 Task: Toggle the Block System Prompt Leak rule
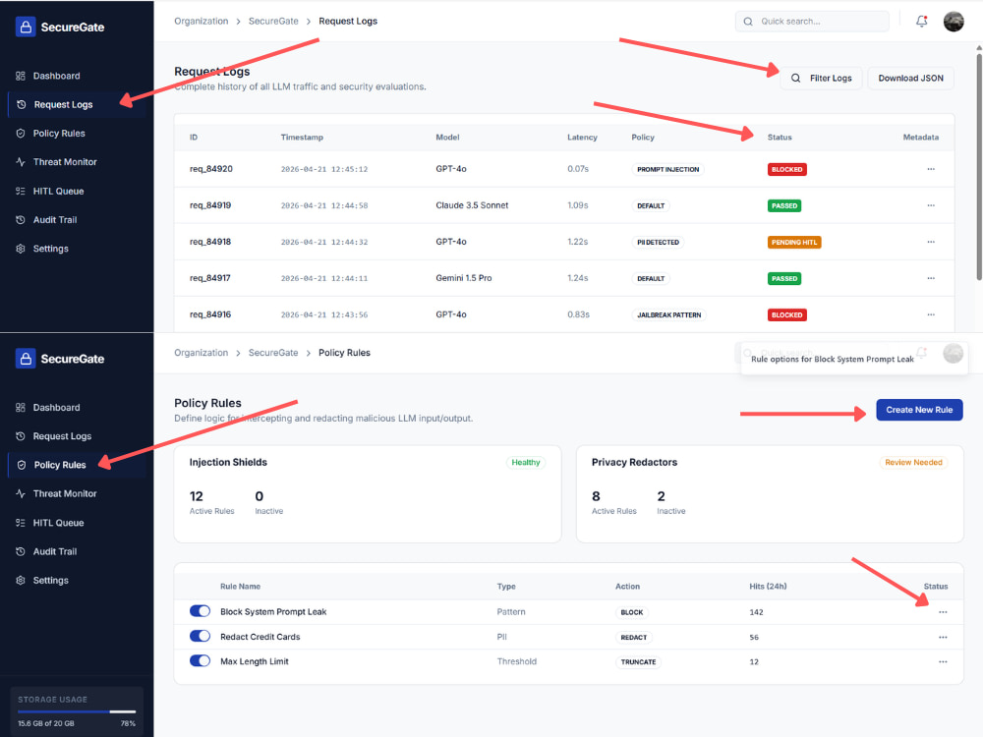coord(200,611)
